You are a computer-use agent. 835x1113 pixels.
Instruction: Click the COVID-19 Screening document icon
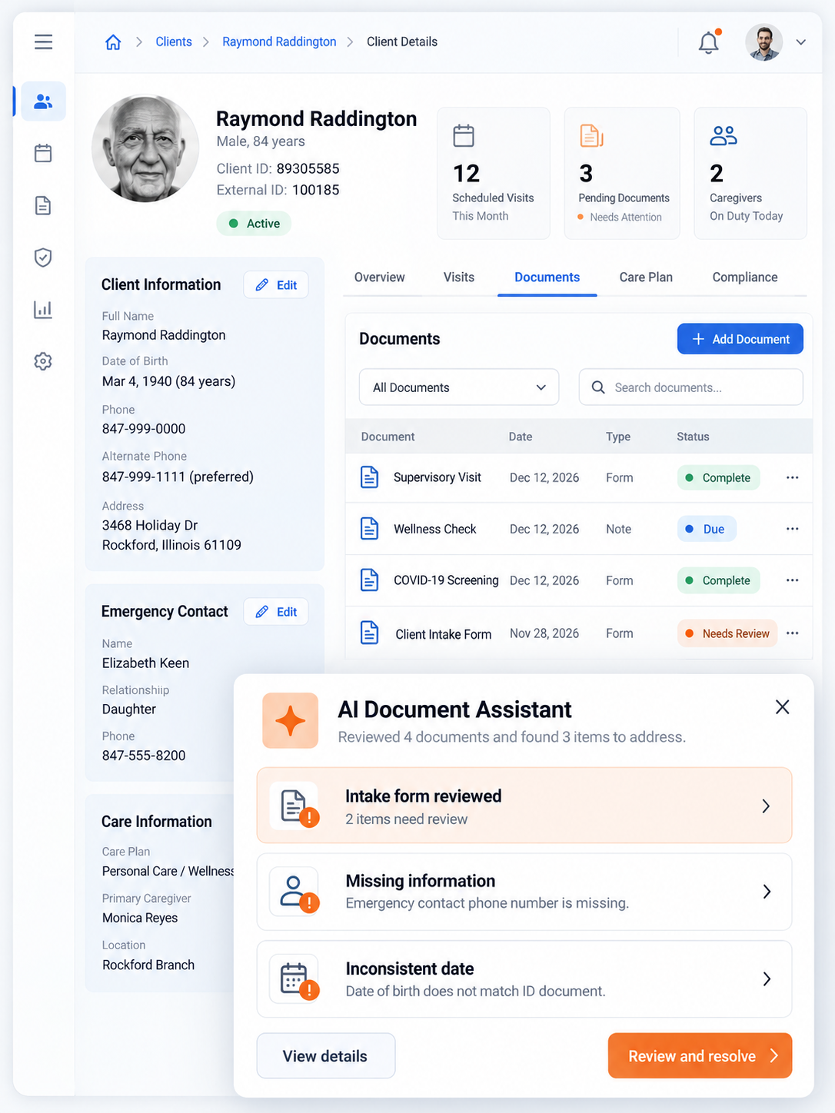click(370, 580)
